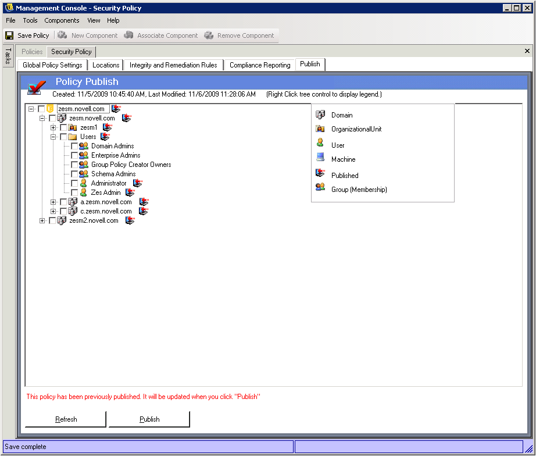Click the published icon next to zesm2.novell.com
Screen dimensions: 536x456
pyautogui.click(x=130, y=220)
